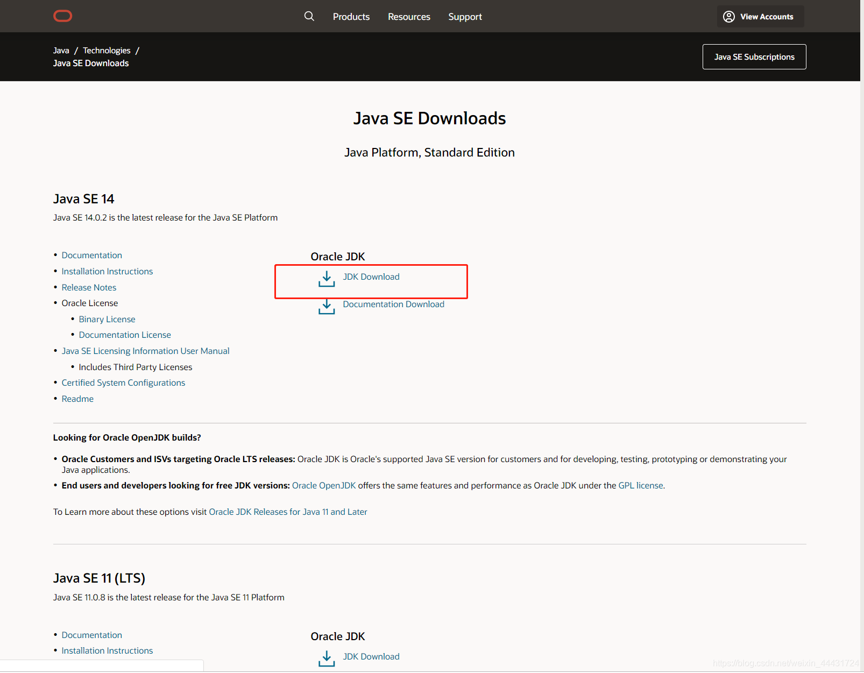Open the Binary License link
The width and height of the screenshot is (864, 673).
click(107, 318)
